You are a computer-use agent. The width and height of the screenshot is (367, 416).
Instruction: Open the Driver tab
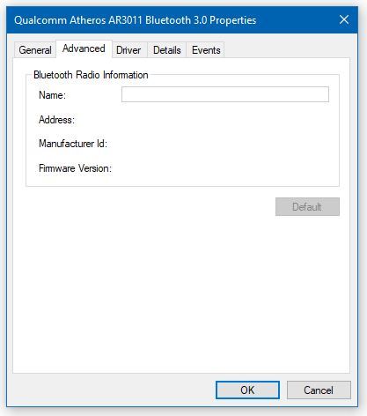coord(128,50)
